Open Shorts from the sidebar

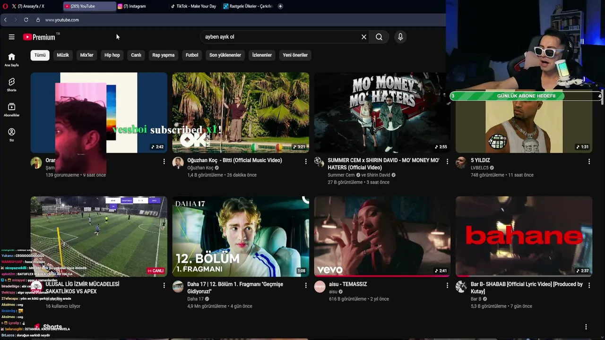point(12,85)
